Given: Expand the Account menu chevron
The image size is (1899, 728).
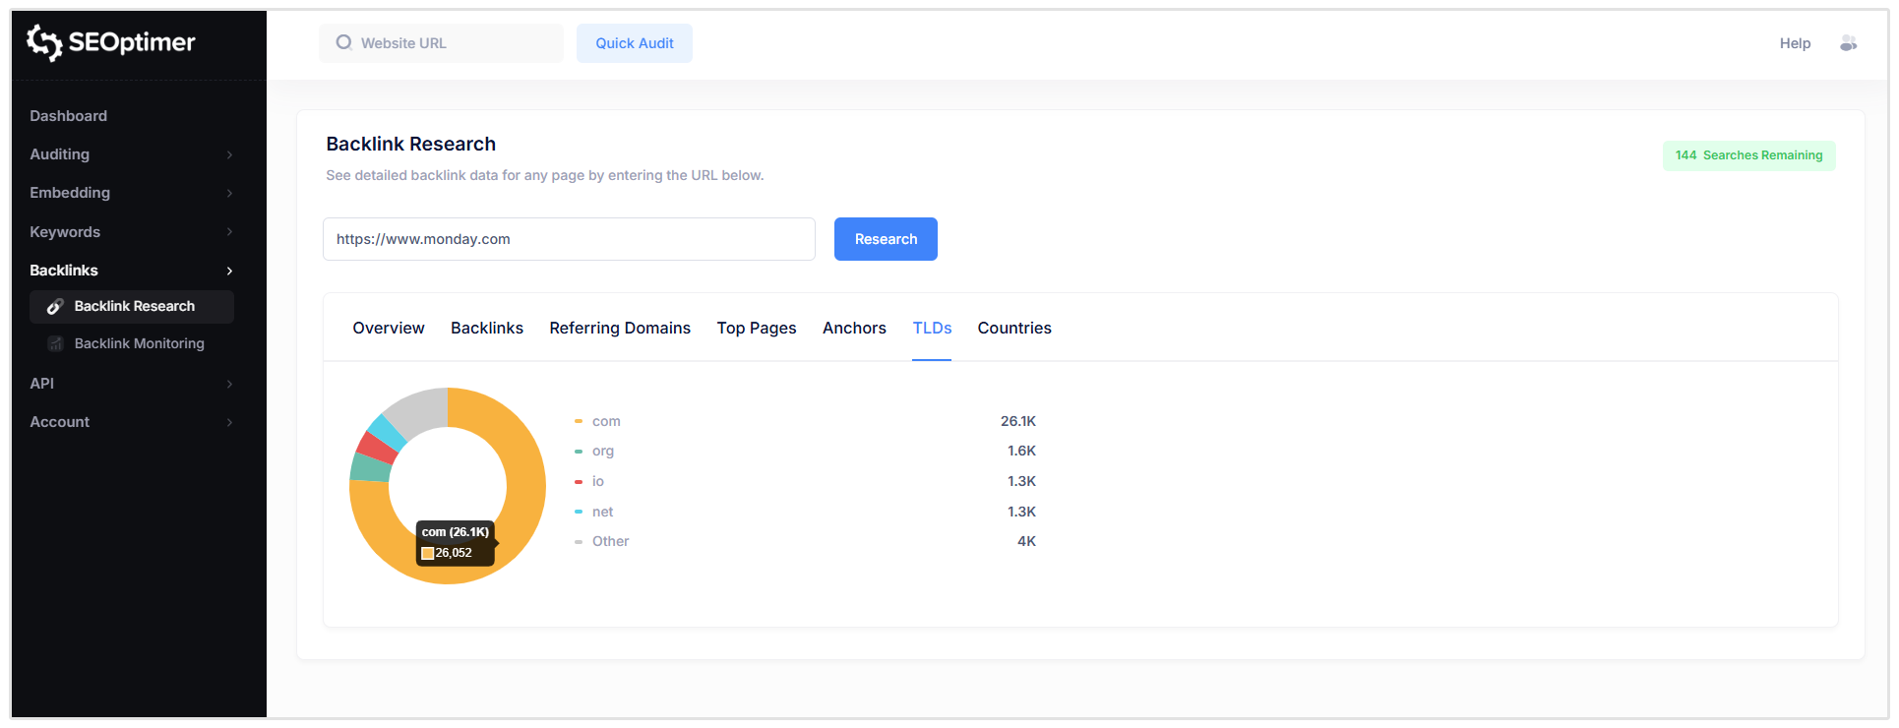Looking at the screenshot, I should (229, 422).
